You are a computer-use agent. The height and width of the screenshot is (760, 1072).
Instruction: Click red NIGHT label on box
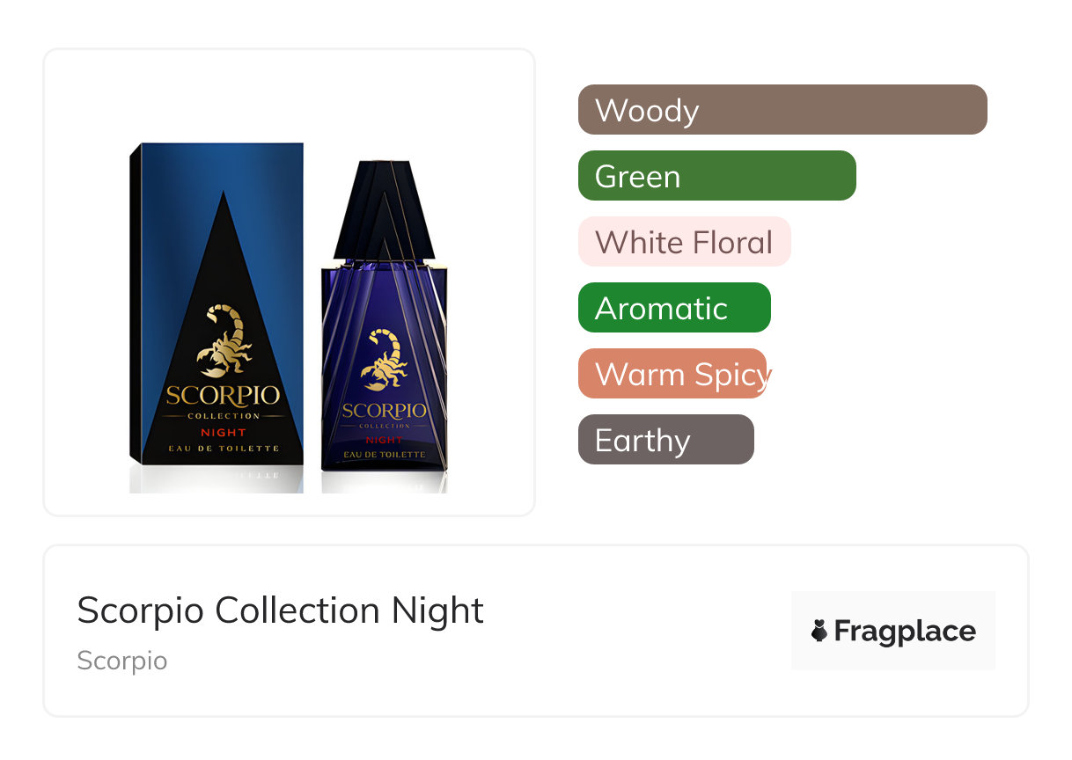point(223,432)
